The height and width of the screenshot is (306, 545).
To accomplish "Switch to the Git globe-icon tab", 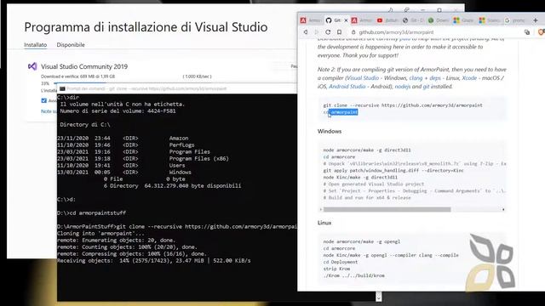I will pos(412,20).
